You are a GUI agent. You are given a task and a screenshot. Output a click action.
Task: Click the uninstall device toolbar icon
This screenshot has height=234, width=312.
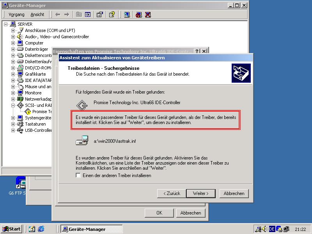click(148, 14)
